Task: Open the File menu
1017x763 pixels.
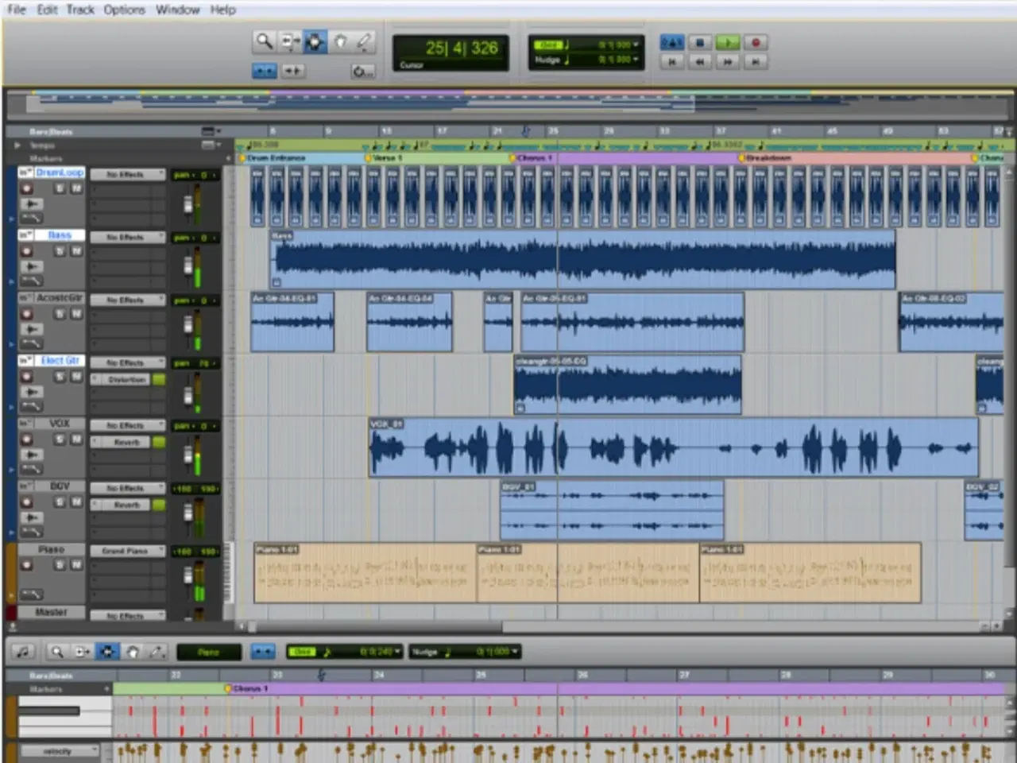Action: 17,10
